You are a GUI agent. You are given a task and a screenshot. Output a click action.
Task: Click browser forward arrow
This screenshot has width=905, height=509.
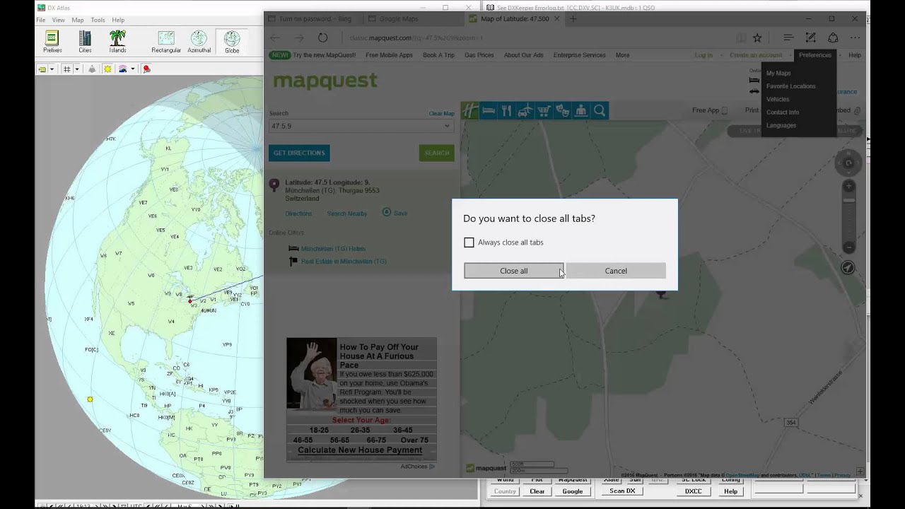[299, 37]
